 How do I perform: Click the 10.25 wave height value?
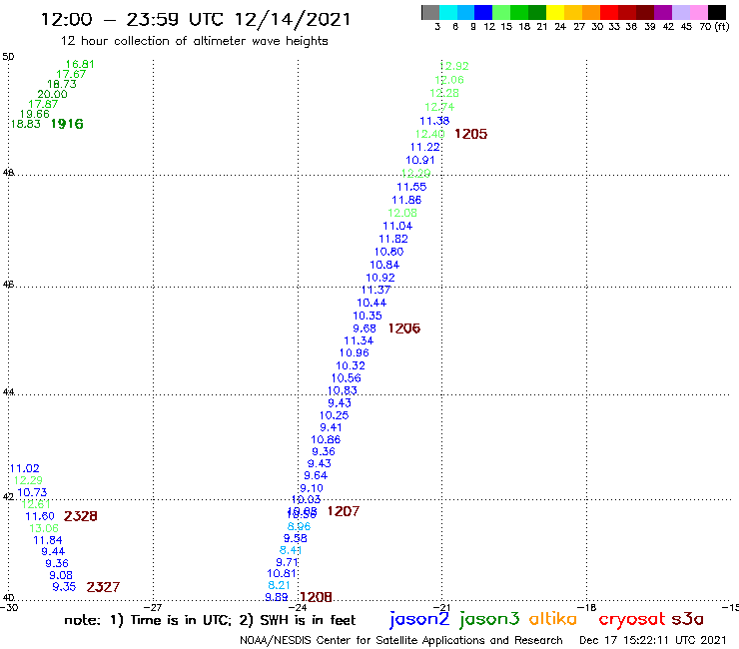[335, 415]
